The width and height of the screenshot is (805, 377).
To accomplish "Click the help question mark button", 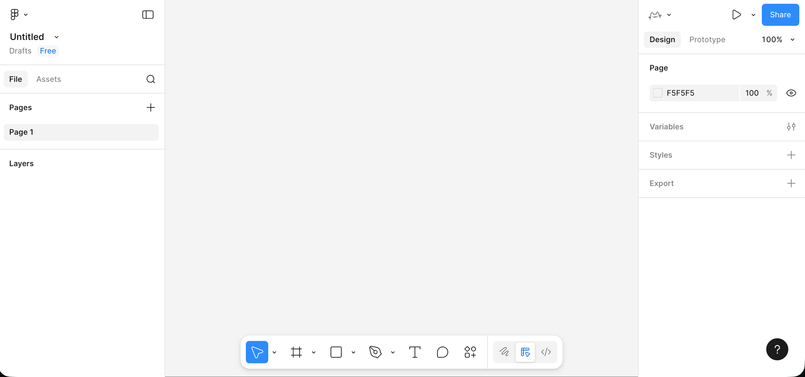I will point(777,349).
